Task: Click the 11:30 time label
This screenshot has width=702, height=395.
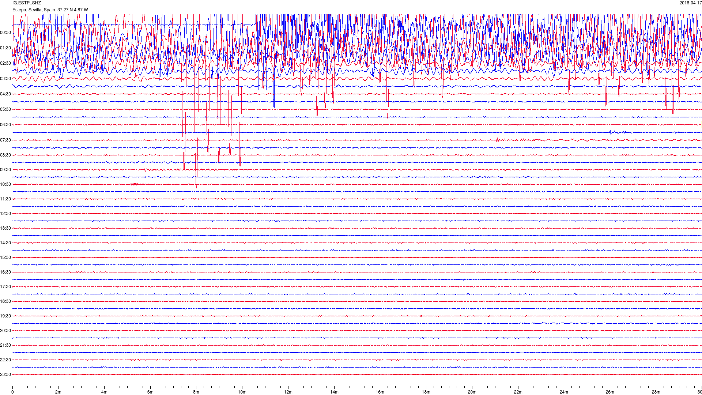Action: pos(5,199)
